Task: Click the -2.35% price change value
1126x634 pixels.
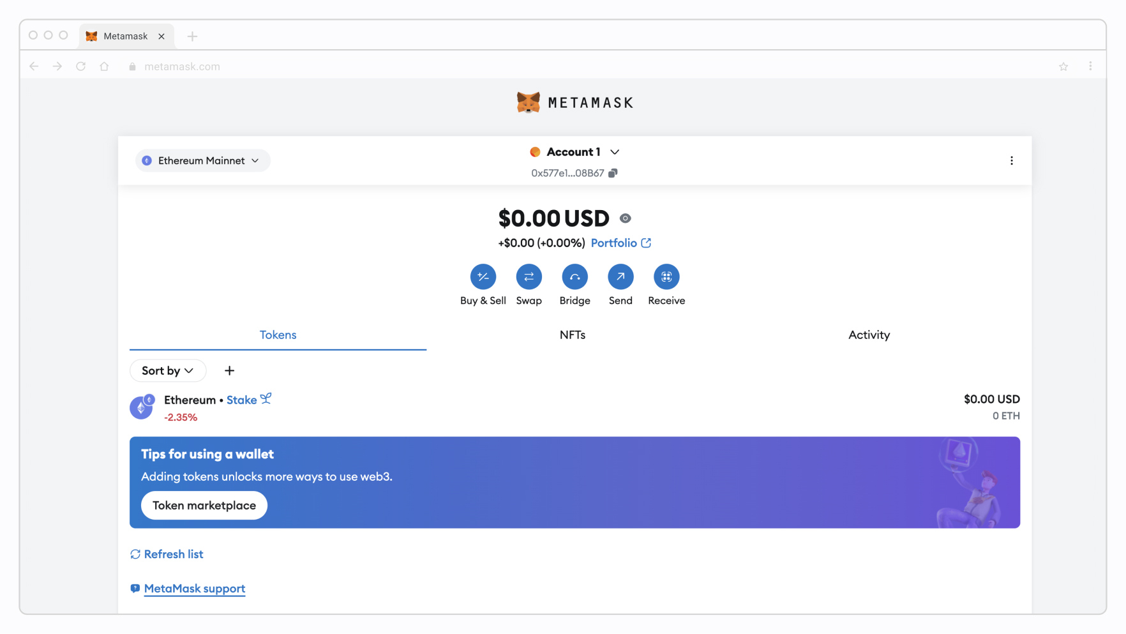Action: click(x=181, y=417)
